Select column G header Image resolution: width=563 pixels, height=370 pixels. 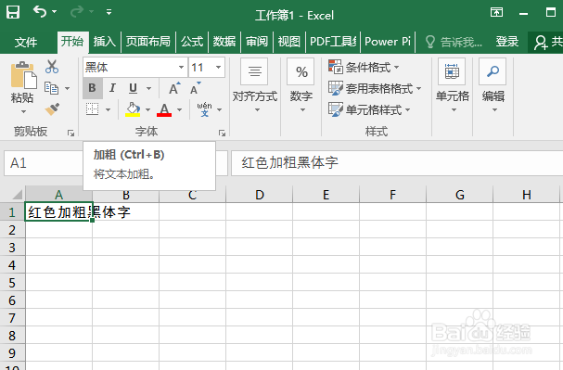tap(460, 195)
